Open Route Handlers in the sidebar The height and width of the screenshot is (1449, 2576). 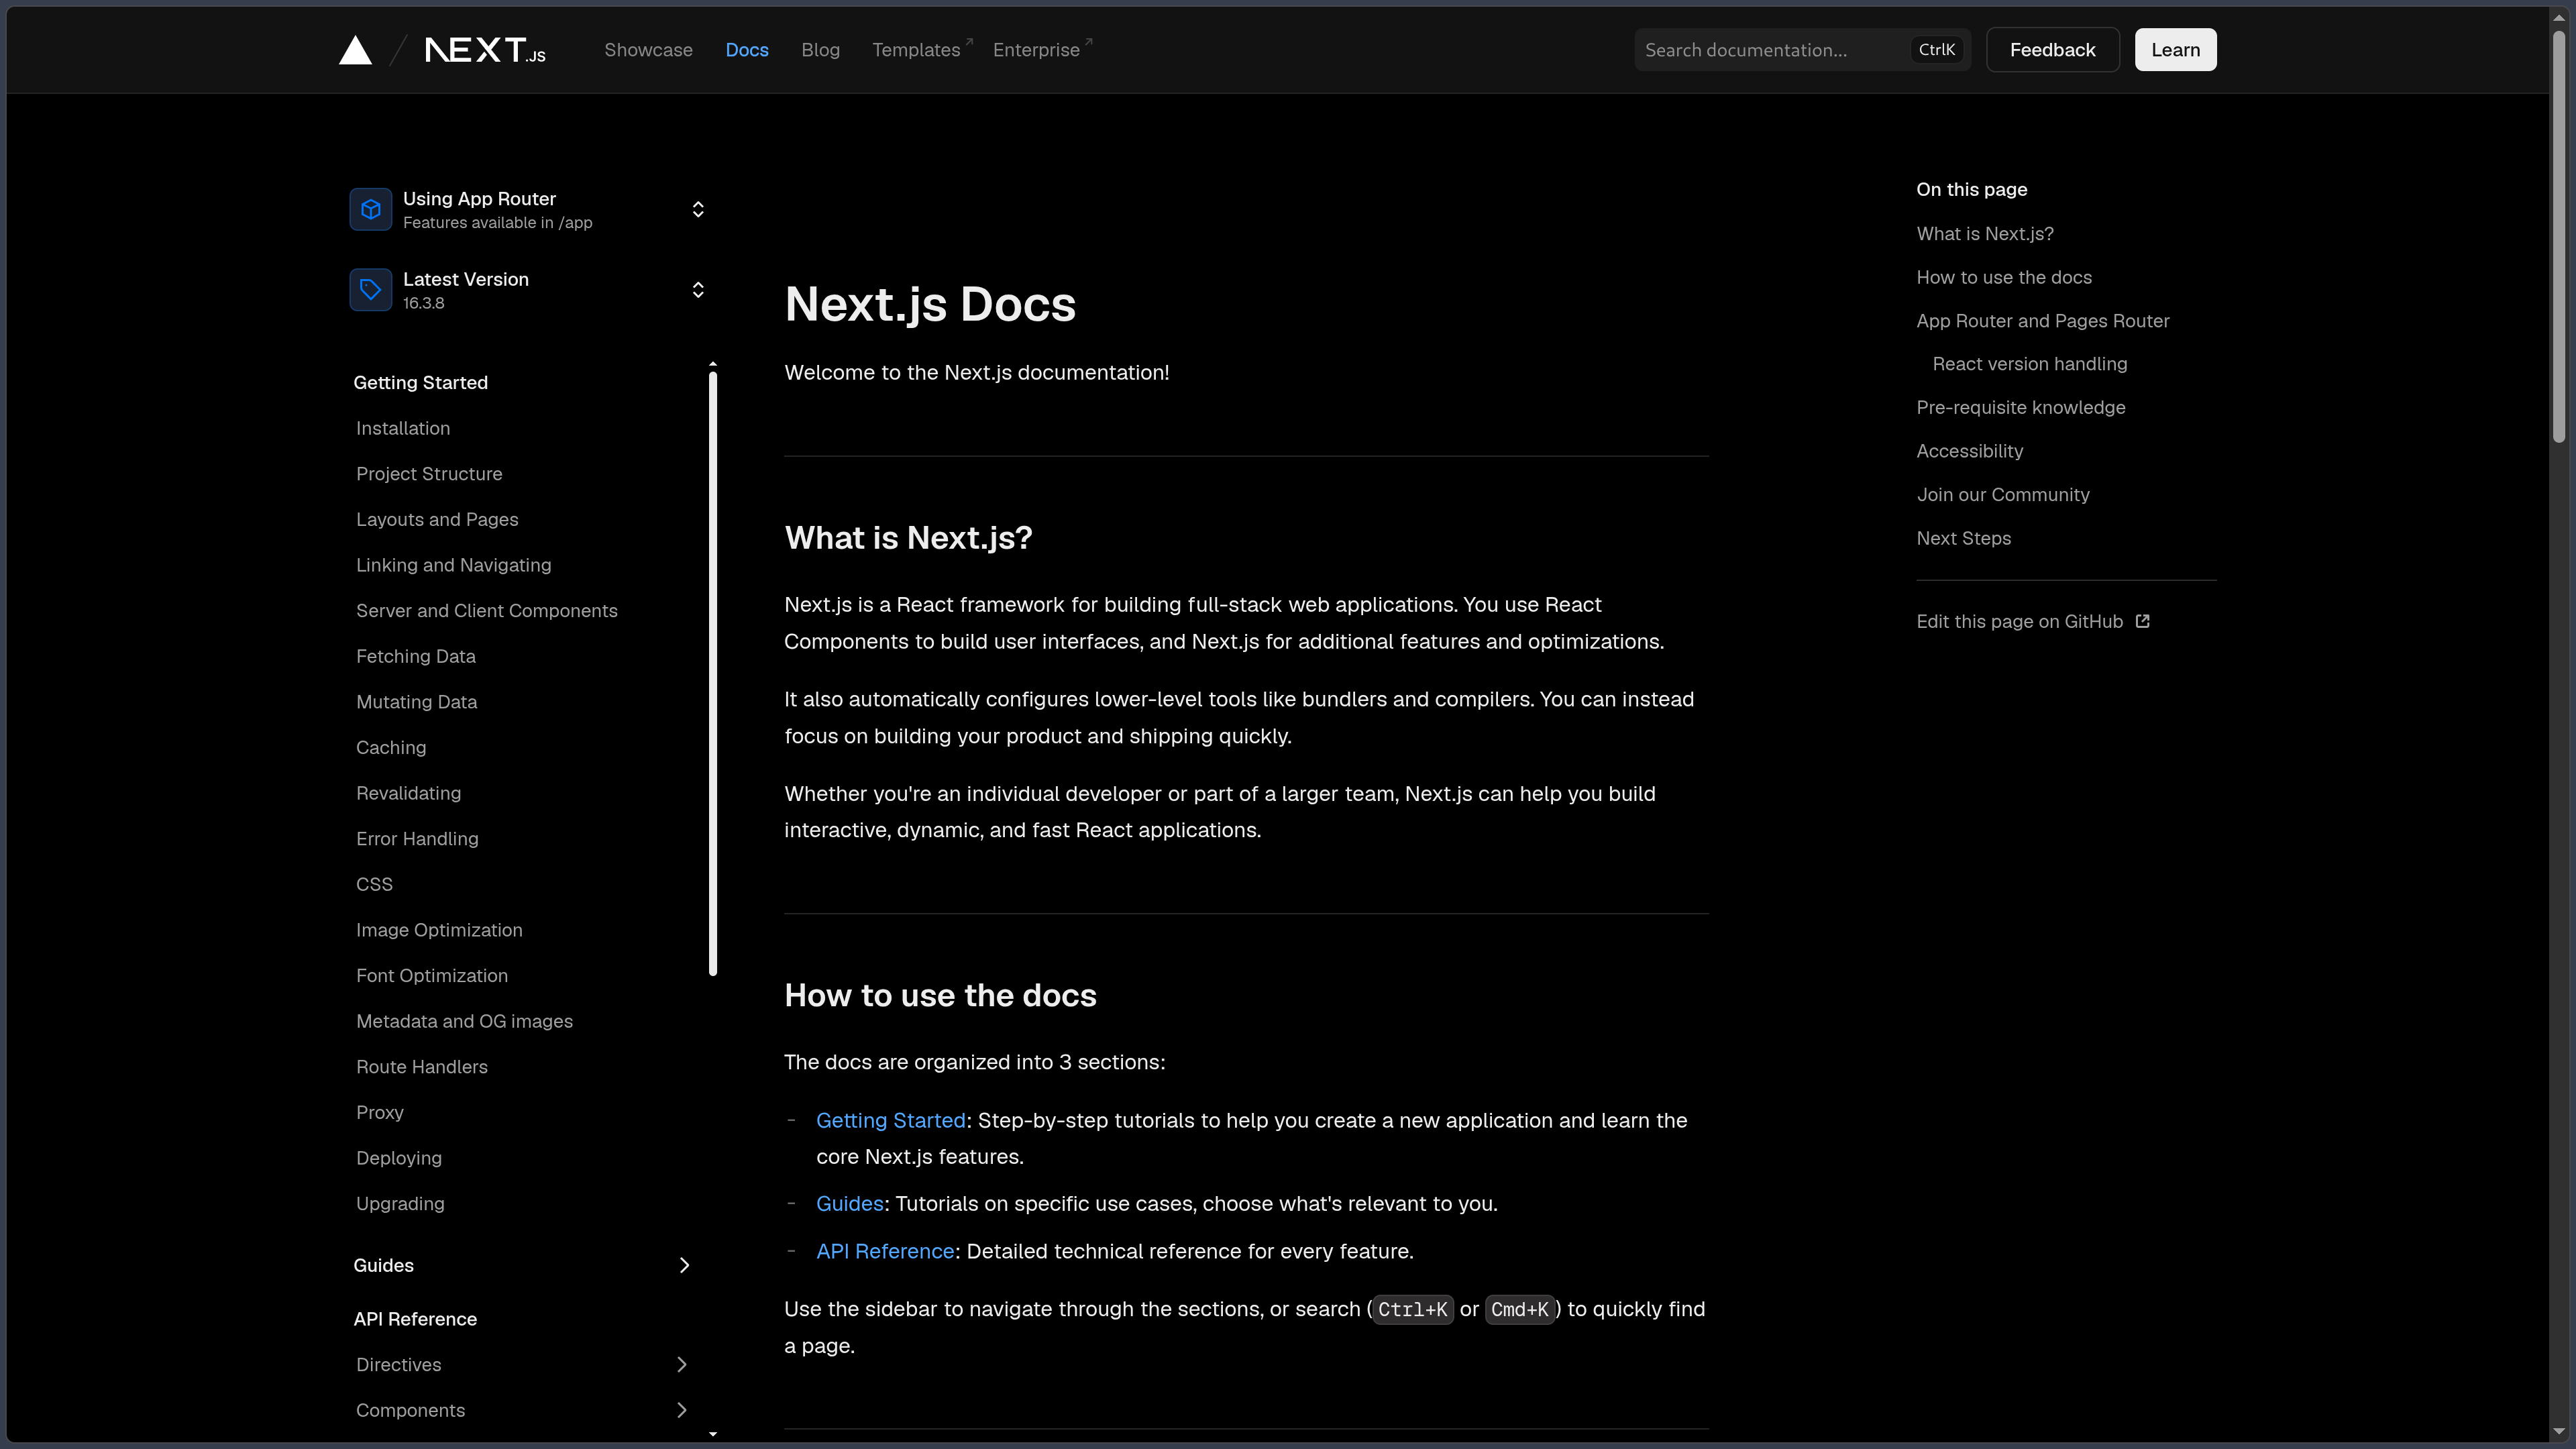tap(422, 1066)
